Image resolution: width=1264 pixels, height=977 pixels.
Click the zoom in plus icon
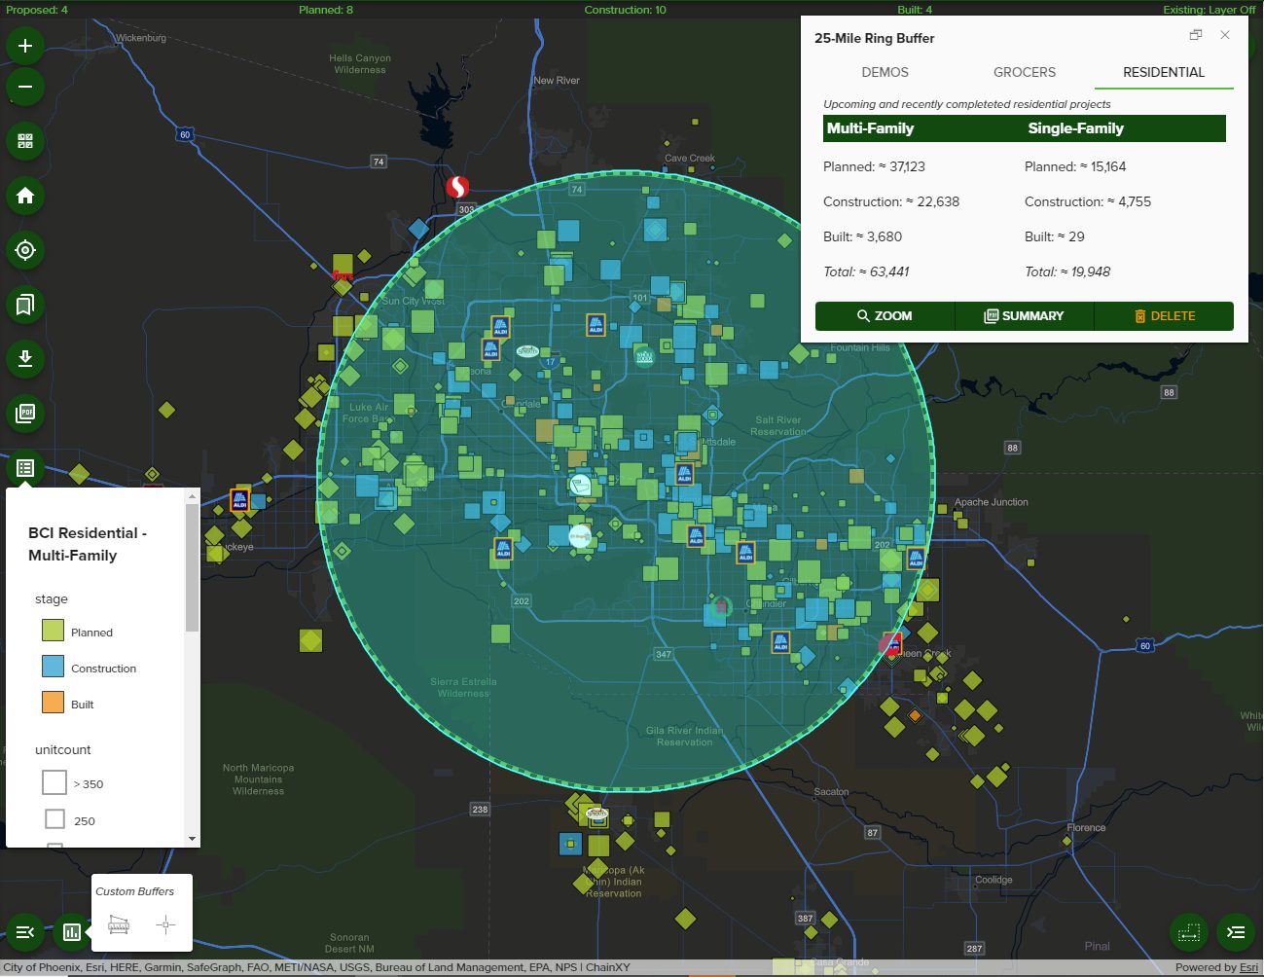(x=24, y=45)
